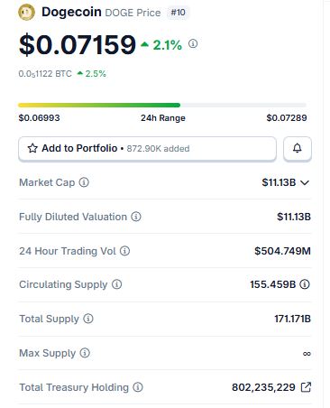This screenshot has height=408, width=330.
Task: Open treasury holdings external link icon
Action: point(306,387)
